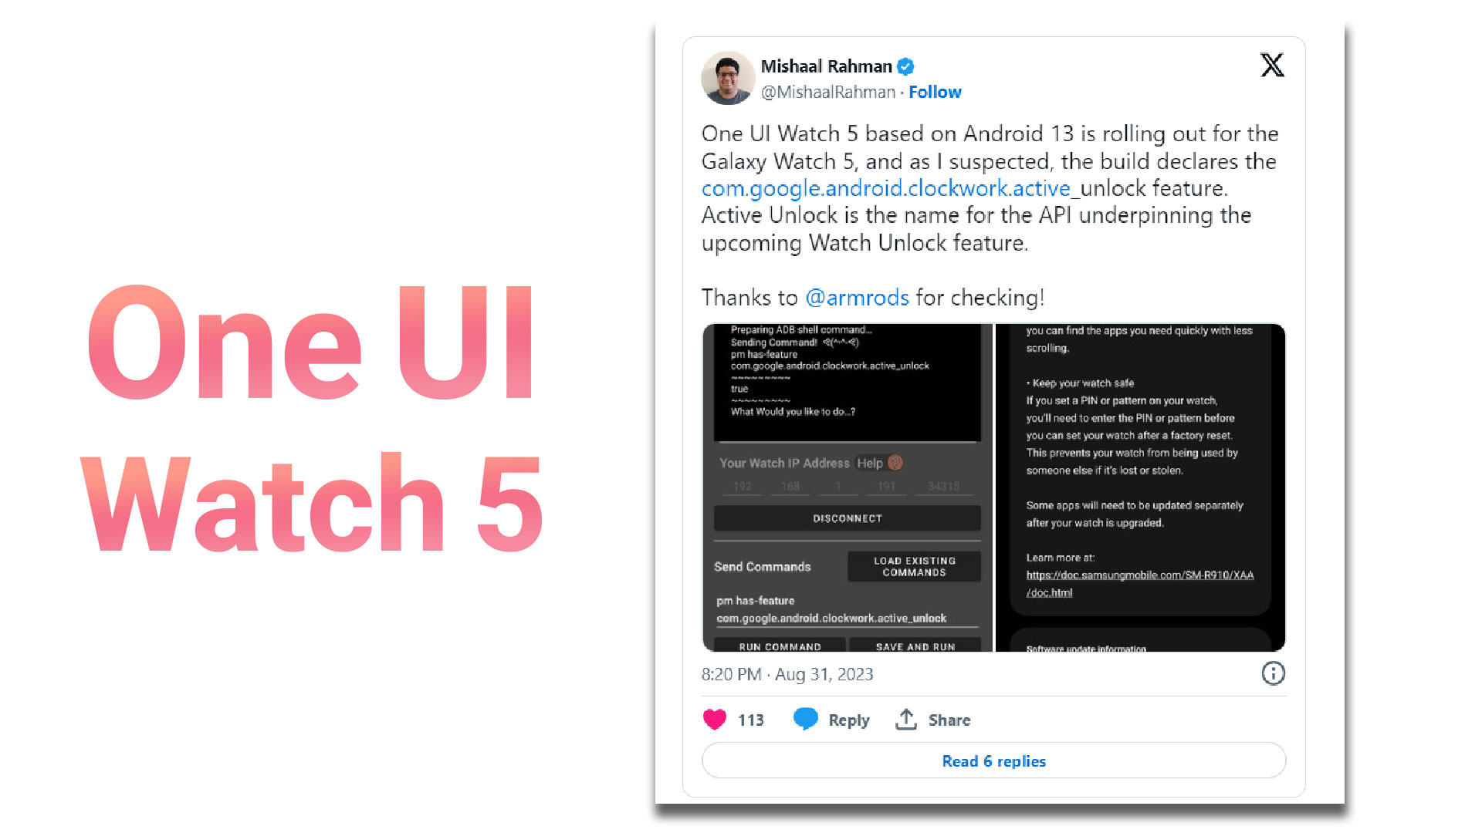Click the LOAD EXISTING COMMANDS dropdown button
Image resolution: width=1482 pixels, height=833 pixels.
tap(909, 565)
